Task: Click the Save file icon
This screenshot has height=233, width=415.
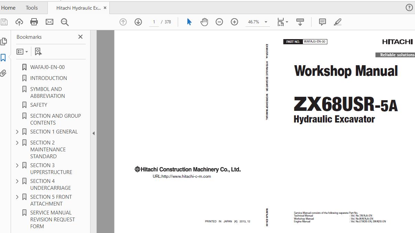Action: pyautogui.click(x=4, y=22)
